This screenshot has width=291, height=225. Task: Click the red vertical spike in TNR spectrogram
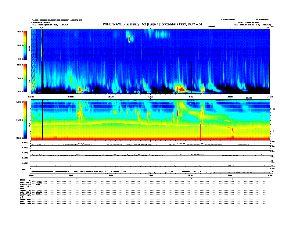tap(201, 131)
